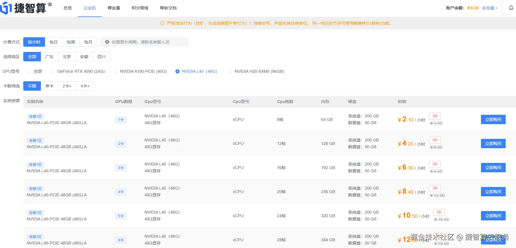Select 按小时 billing
The height and width of the screenshot is (248, 516).
tap(34, 42)
